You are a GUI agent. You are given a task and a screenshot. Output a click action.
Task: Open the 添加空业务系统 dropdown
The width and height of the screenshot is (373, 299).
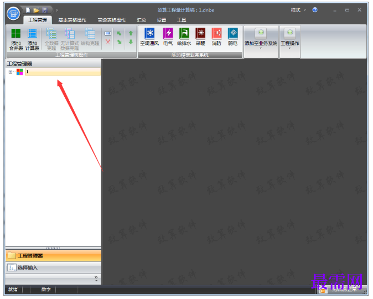[261, 39]
